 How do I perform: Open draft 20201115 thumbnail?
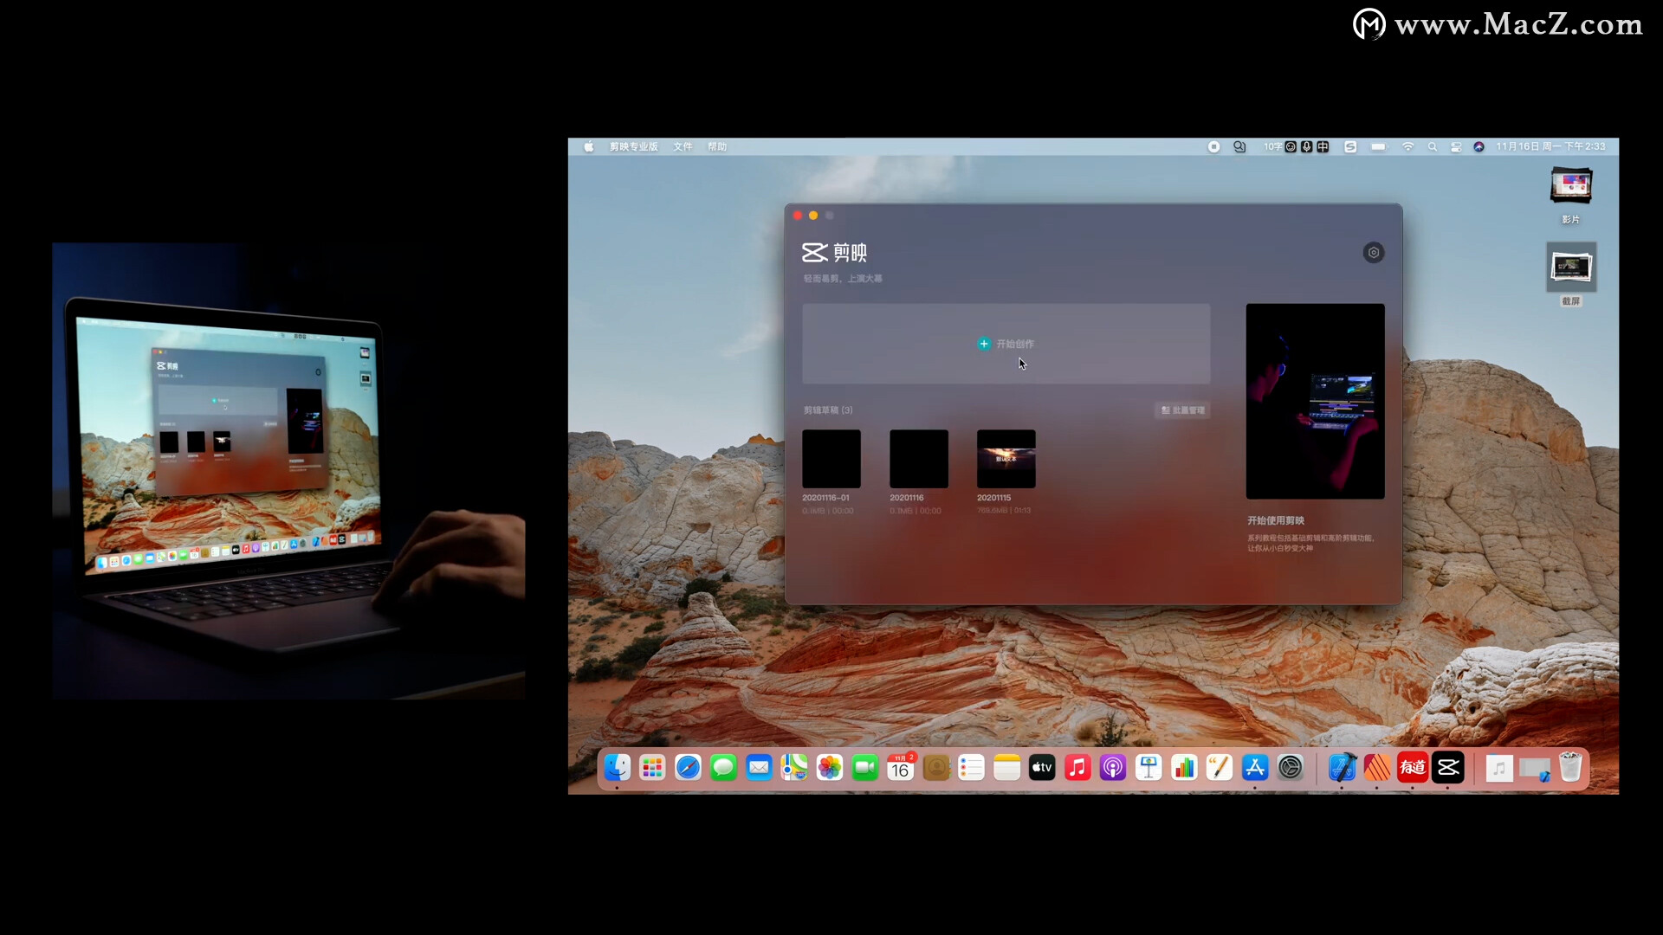coord(1006,459)
